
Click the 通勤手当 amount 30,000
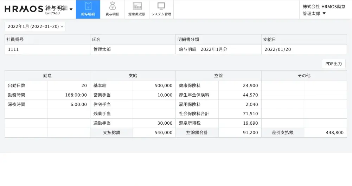click(165, 123)
